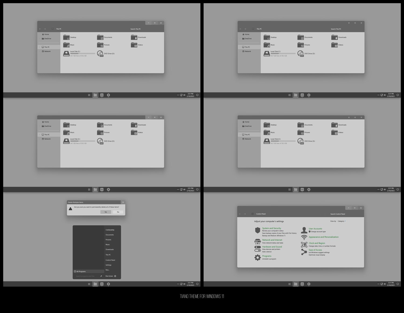
Task: Click the power icon beside Shut down
Action: pyautogui.click(x=115, y=276)
